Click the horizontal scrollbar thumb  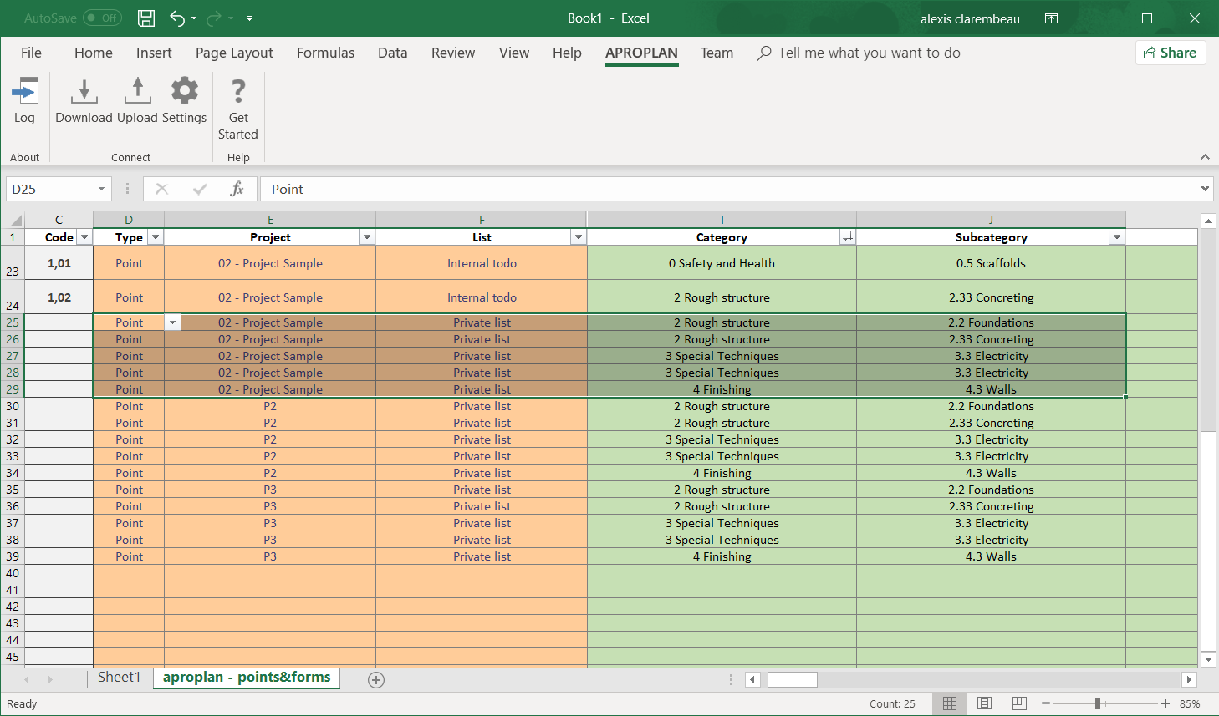792,679
